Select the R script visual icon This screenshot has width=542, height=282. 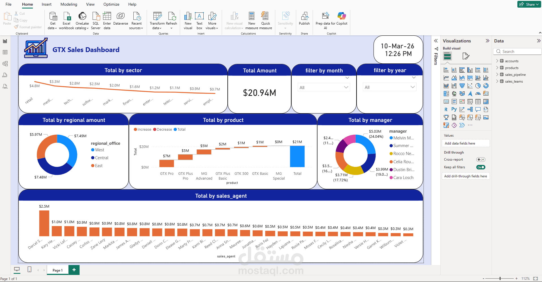pos(446,109)
